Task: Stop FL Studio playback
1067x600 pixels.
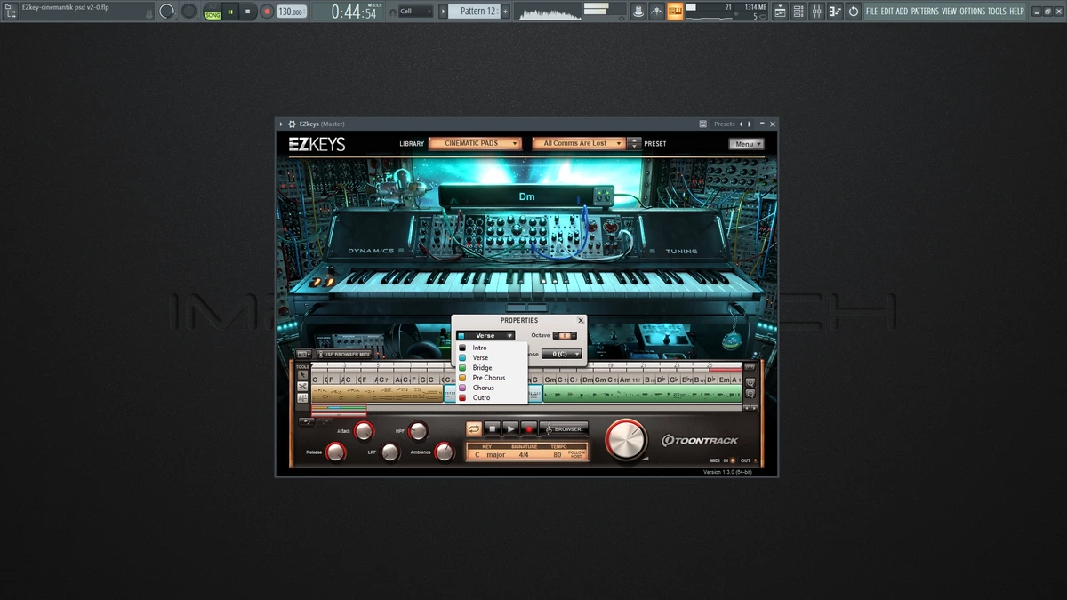Action: click(x=248, y=12)
